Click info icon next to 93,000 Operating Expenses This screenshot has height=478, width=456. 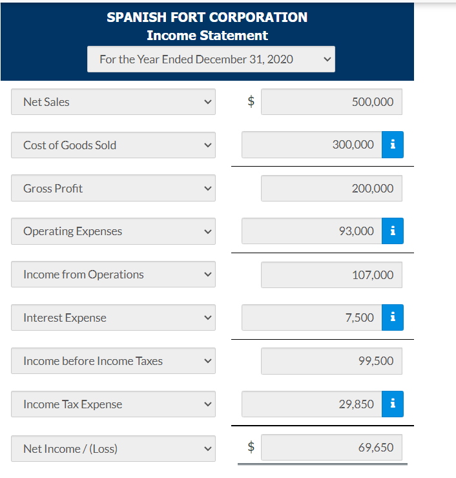pos(393,231)
